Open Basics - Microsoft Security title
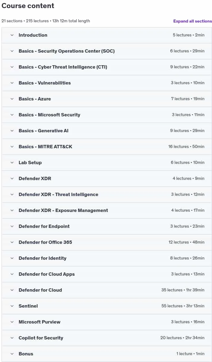This screenshot has height=362, width=212. [x=49, y=115]
